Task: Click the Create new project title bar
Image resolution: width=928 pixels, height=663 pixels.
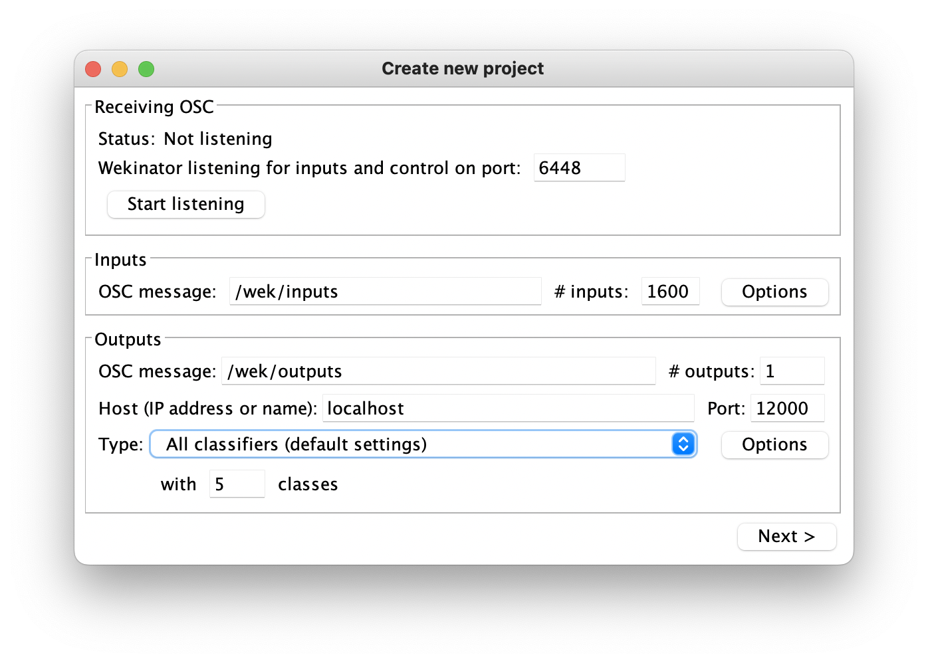Action: (x=463, y=68)
